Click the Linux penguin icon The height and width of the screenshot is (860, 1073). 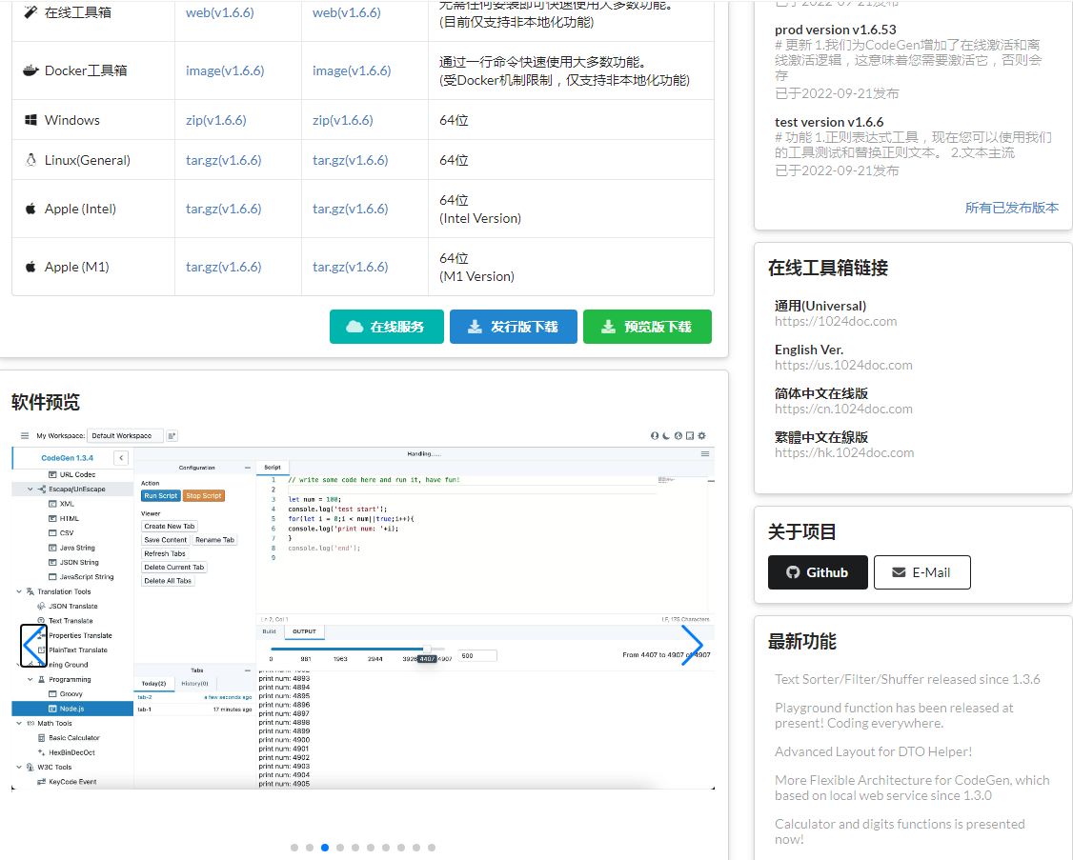[x=30, y=159]
